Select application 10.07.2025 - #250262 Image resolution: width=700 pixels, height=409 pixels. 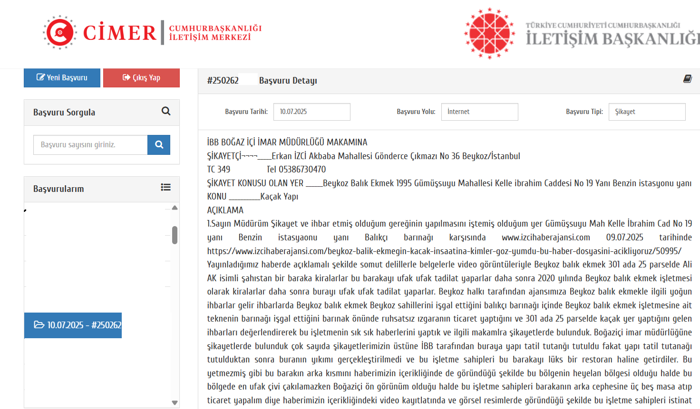click(x=73, y=325)
